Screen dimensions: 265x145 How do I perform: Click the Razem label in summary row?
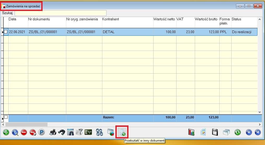point(109,117)
